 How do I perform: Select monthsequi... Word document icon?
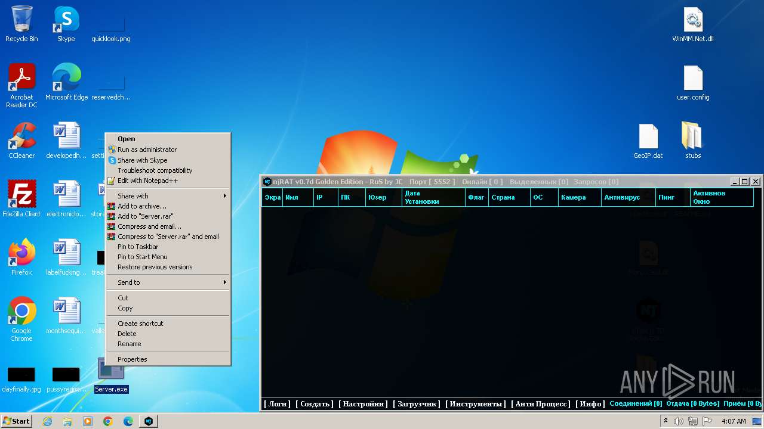66,316
